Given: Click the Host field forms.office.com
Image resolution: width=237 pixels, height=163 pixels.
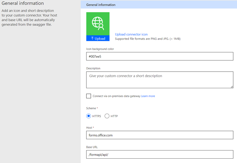Looking at the screenshot, I should click(x=159, y=135).
